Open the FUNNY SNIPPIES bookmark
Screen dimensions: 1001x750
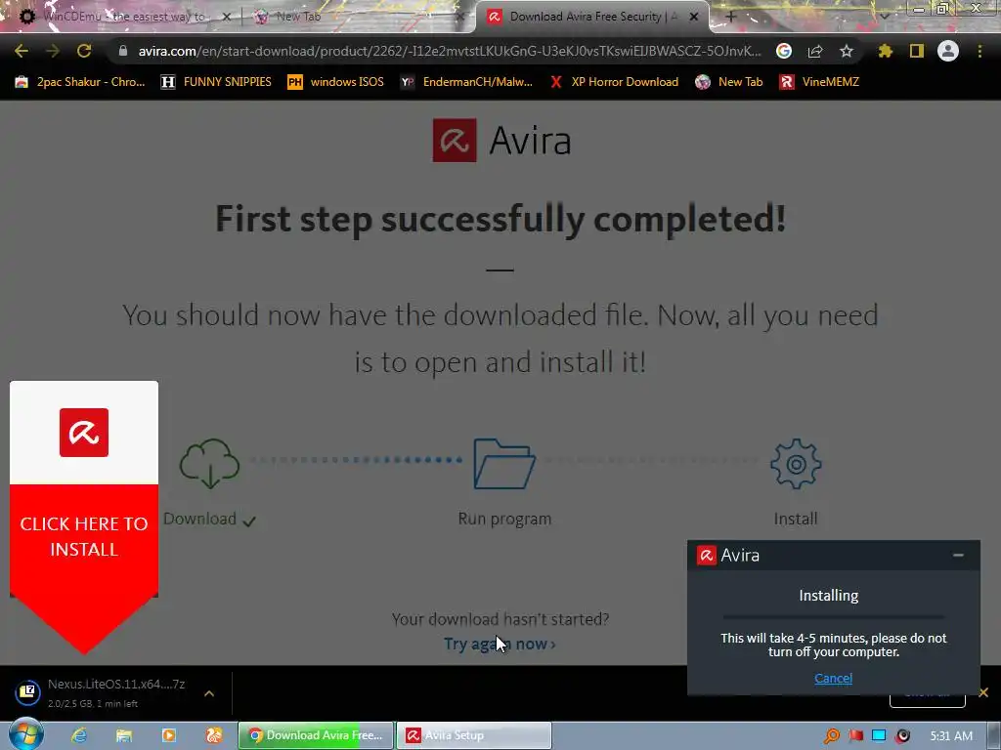click(216, 82)
